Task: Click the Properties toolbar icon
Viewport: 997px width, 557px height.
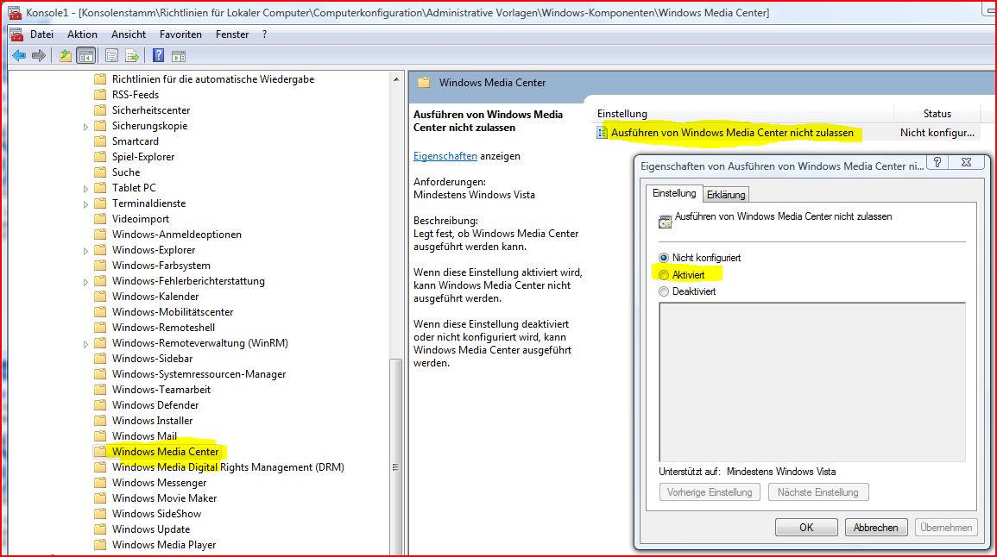Action: (x=111, y=56)
